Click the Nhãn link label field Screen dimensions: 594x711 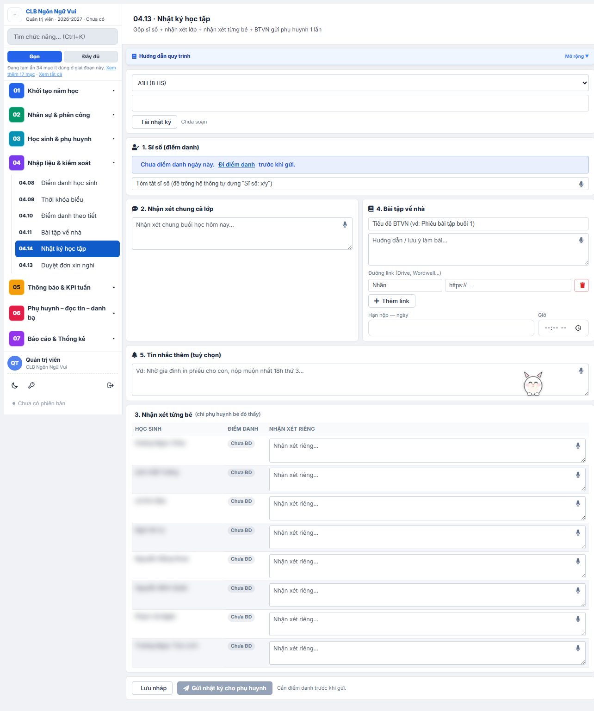point(405,285)
